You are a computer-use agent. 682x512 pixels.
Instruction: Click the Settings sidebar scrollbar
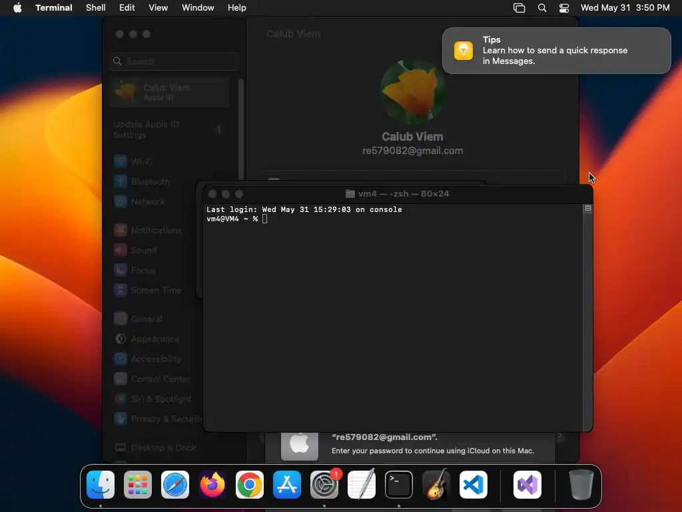tap(241, 131)
